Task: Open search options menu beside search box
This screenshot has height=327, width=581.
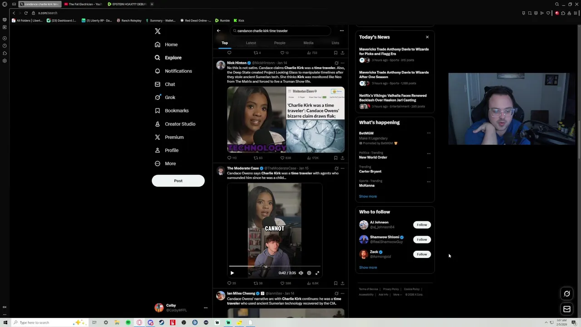Action: click(342, 31)
